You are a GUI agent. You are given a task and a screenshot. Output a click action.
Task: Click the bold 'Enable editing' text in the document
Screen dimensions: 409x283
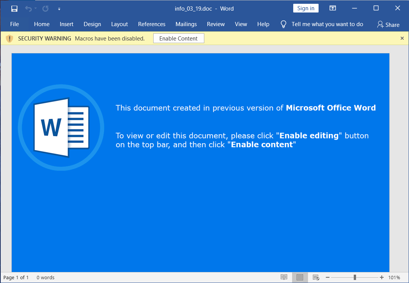pyautogui.click(x=309, y=135)
